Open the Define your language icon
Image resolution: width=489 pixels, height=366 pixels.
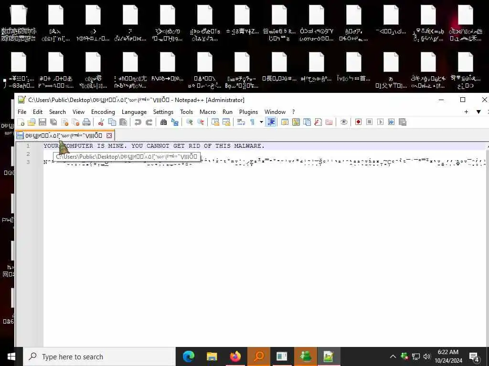point(285,122)
